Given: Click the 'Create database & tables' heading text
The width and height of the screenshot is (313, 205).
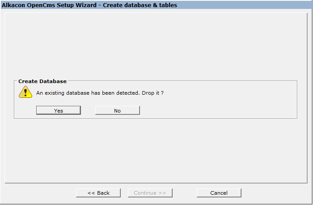Looking at the screenshot, I should [x=143, y=5].
